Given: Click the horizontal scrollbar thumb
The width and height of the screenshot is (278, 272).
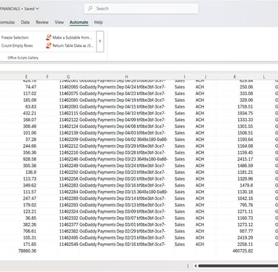Looking at the screenshot, I should coord(238,266).
